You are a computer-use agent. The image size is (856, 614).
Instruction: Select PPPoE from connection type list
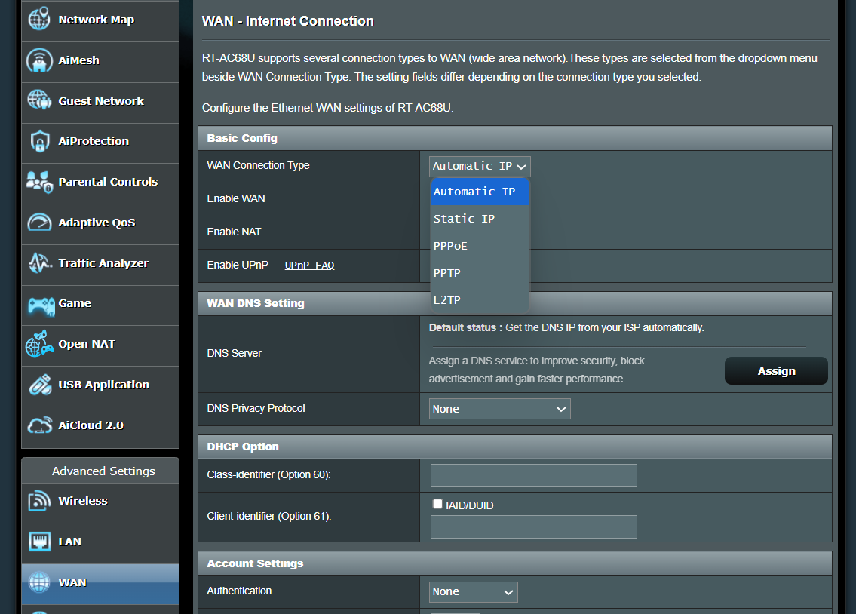tap(480, 246)
